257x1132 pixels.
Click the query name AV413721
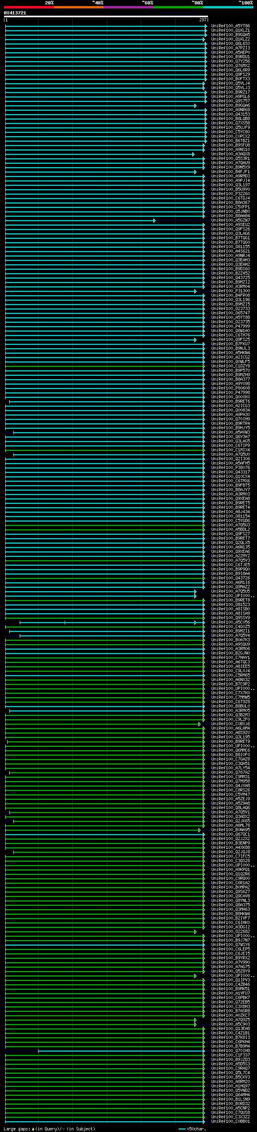15,13
